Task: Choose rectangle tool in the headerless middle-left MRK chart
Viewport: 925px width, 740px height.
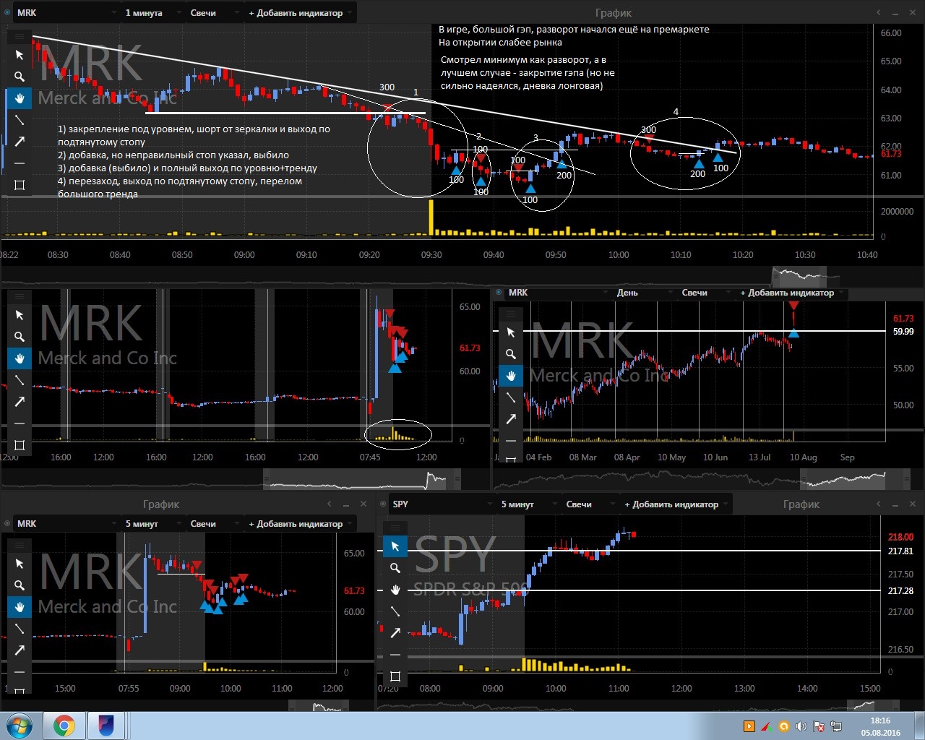Action: (20, 445)
